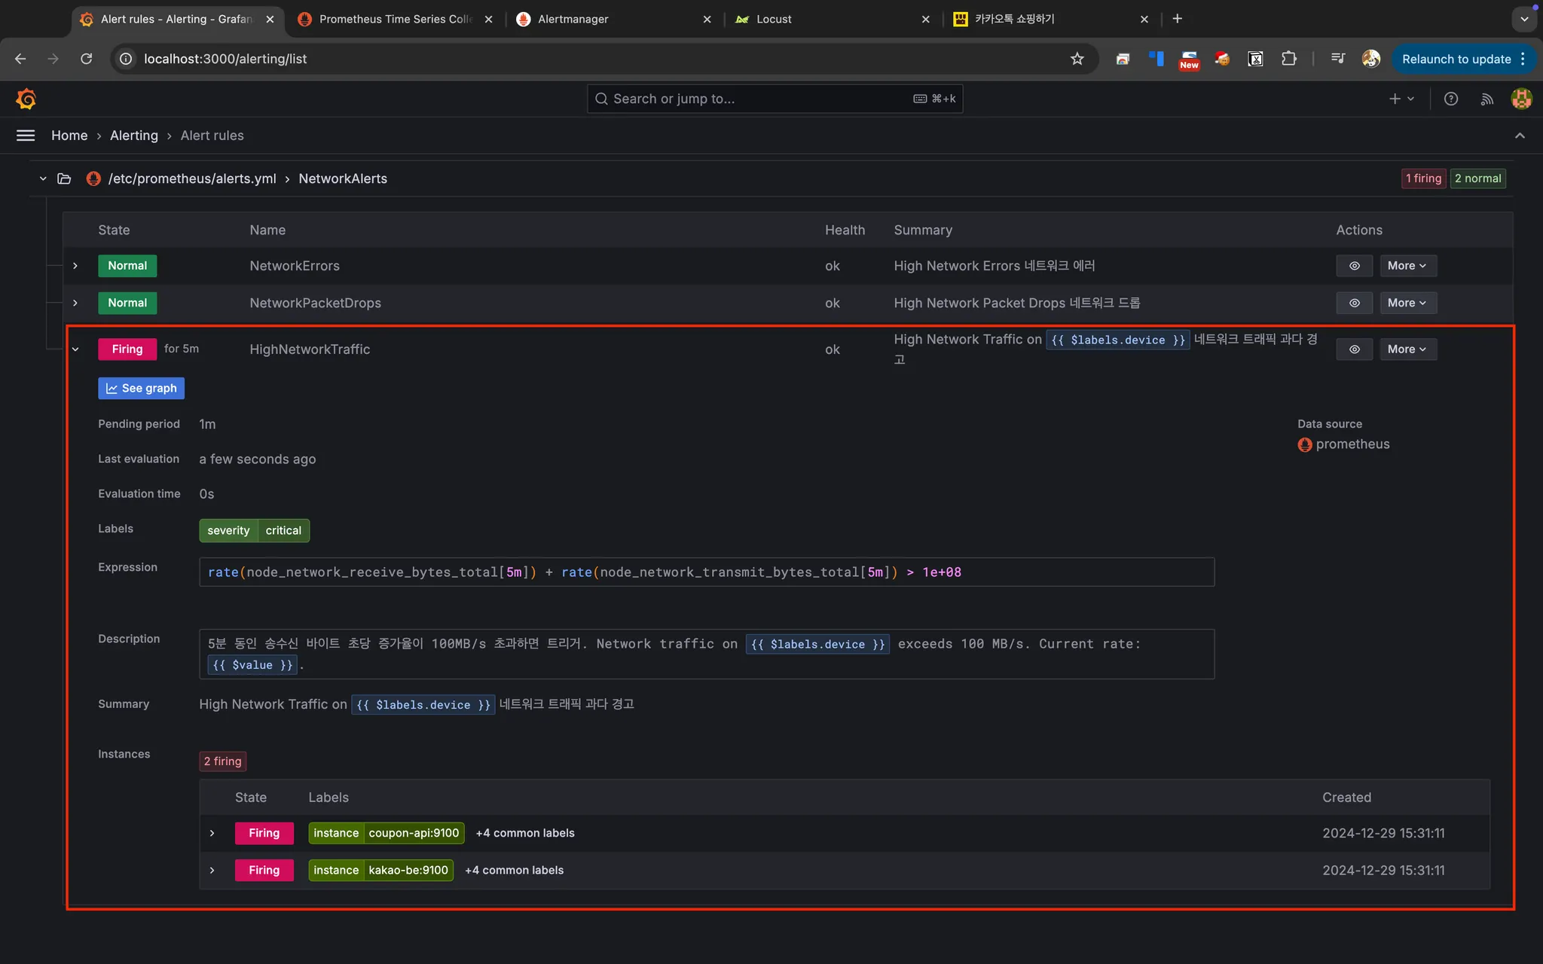Open browser extensions puzzle icon
The width and height of the screenshot is (1543, 964).
click(1289, 59)
